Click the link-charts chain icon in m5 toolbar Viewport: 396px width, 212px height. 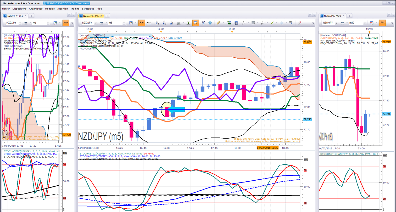pyautogui.click(x=102, y=23)
